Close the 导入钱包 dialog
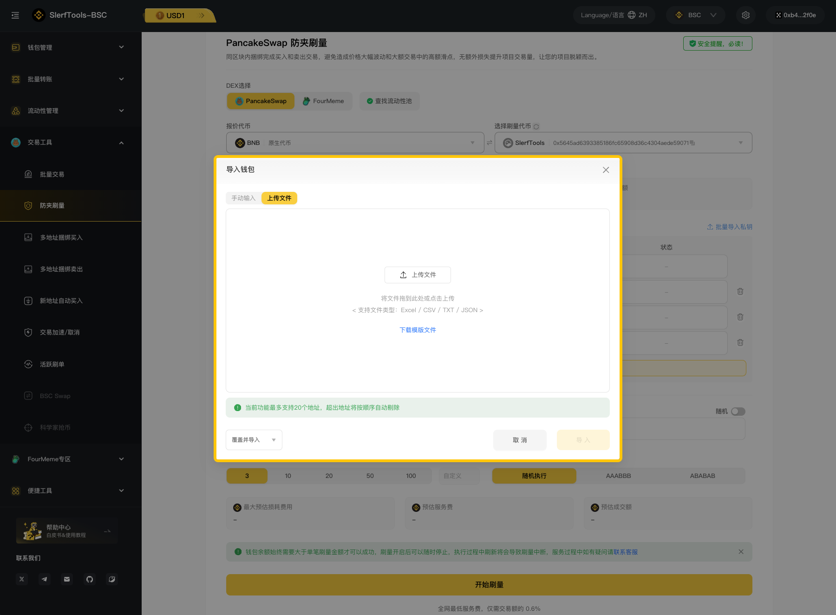836x615 pixels. pos(606,170)
